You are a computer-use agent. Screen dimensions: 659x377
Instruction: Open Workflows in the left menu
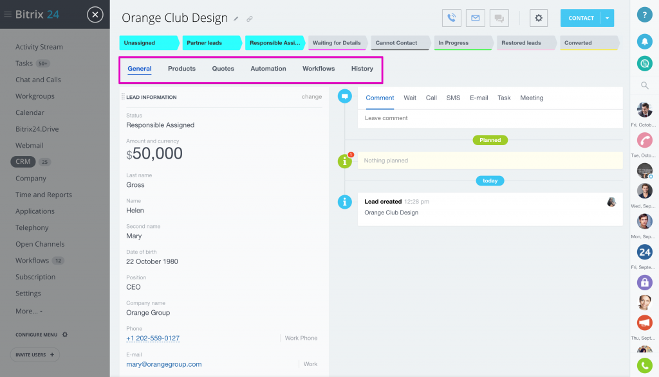click(32, 260)
